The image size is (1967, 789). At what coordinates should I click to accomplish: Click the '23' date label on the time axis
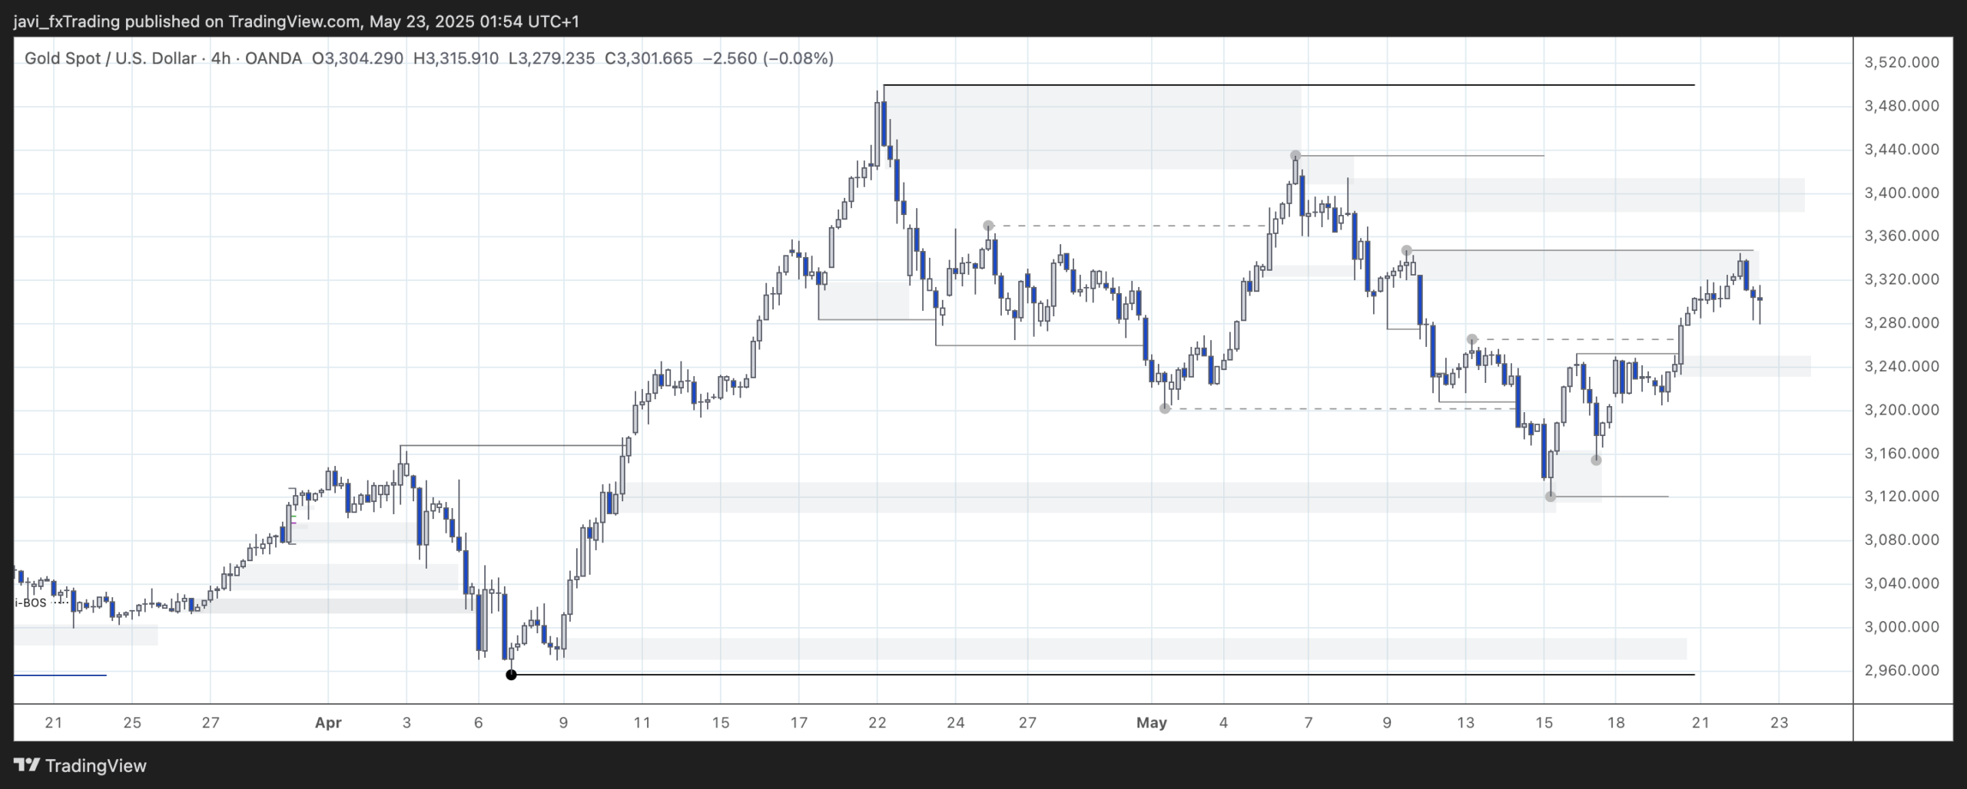tap(1780, 723)
